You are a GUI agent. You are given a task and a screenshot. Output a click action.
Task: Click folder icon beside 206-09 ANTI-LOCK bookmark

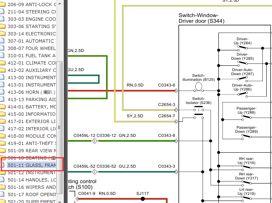(2, 4)
